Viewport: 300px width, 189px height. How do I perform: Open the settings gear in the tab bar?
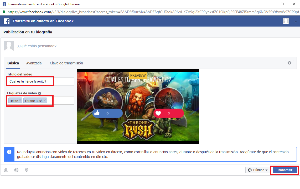(289, 63)
